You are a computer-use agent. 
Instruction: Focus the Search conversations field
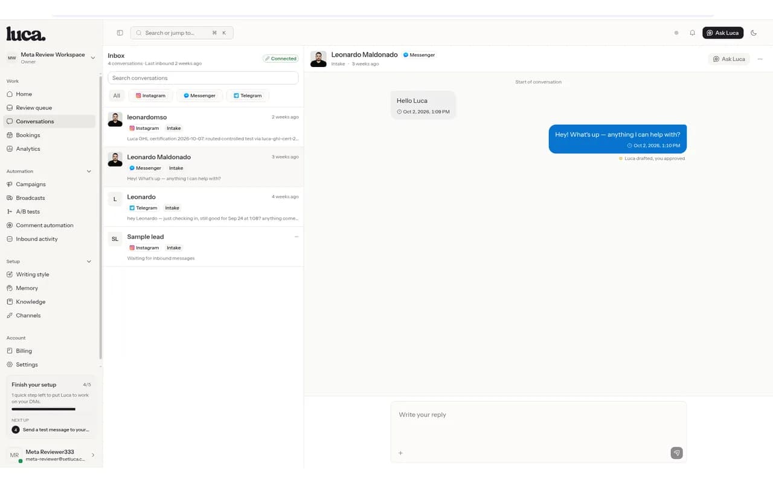[203, 78]
